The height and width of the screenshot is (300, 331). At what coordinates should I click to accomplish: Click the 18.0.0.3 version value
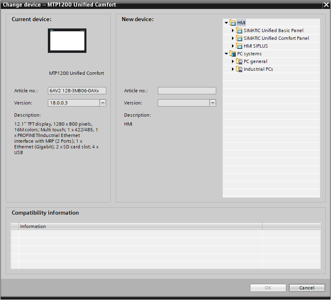coord(59,103)
